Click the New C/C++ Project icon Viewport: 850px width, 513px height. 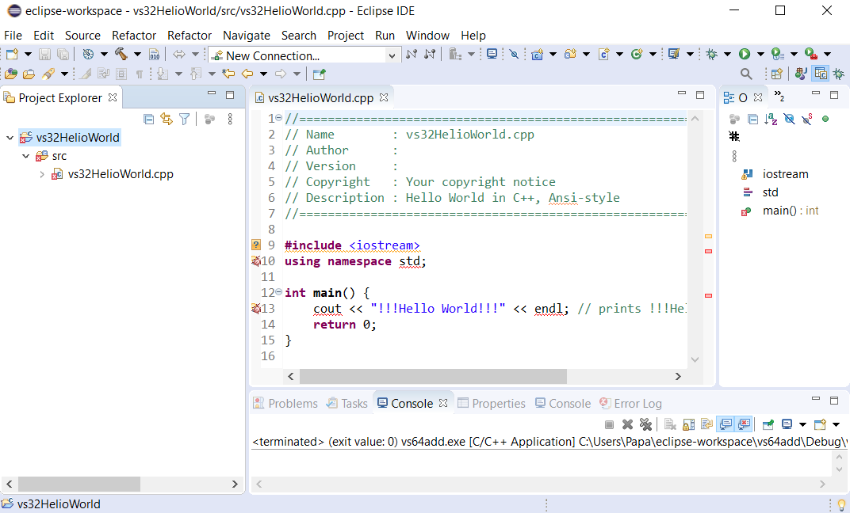pyautogui.click(x=538, y=54)
